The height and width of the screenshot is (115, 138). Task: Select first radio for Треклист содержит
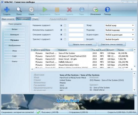[x=61, y=39]
